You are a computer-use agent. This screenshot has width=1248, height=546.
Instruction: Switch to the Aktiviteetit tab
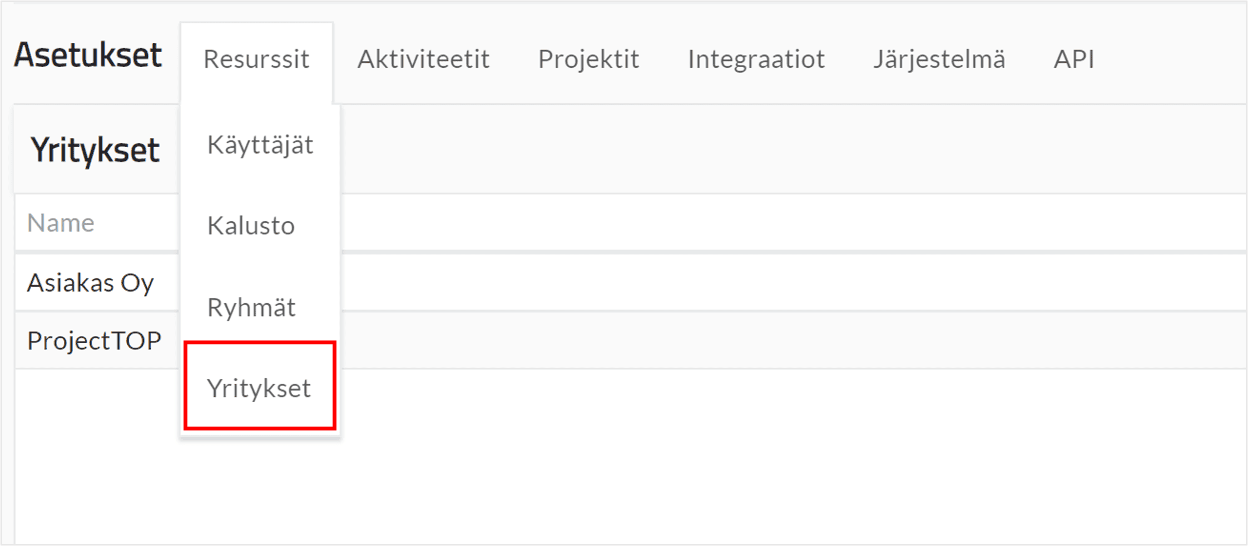423,59
